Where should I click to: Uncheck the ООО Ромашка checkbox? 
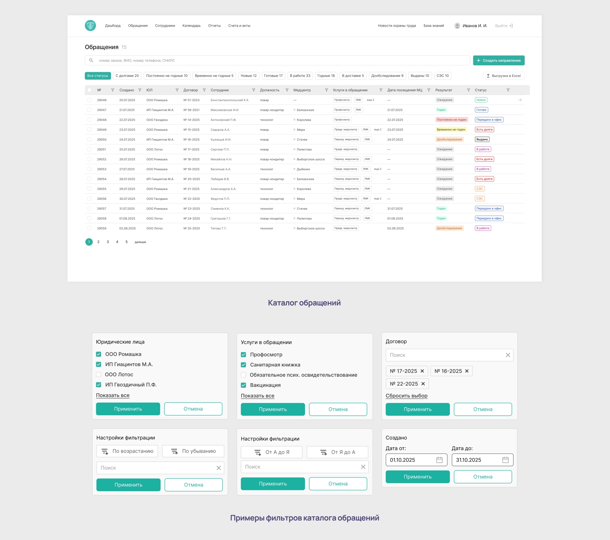99,354
